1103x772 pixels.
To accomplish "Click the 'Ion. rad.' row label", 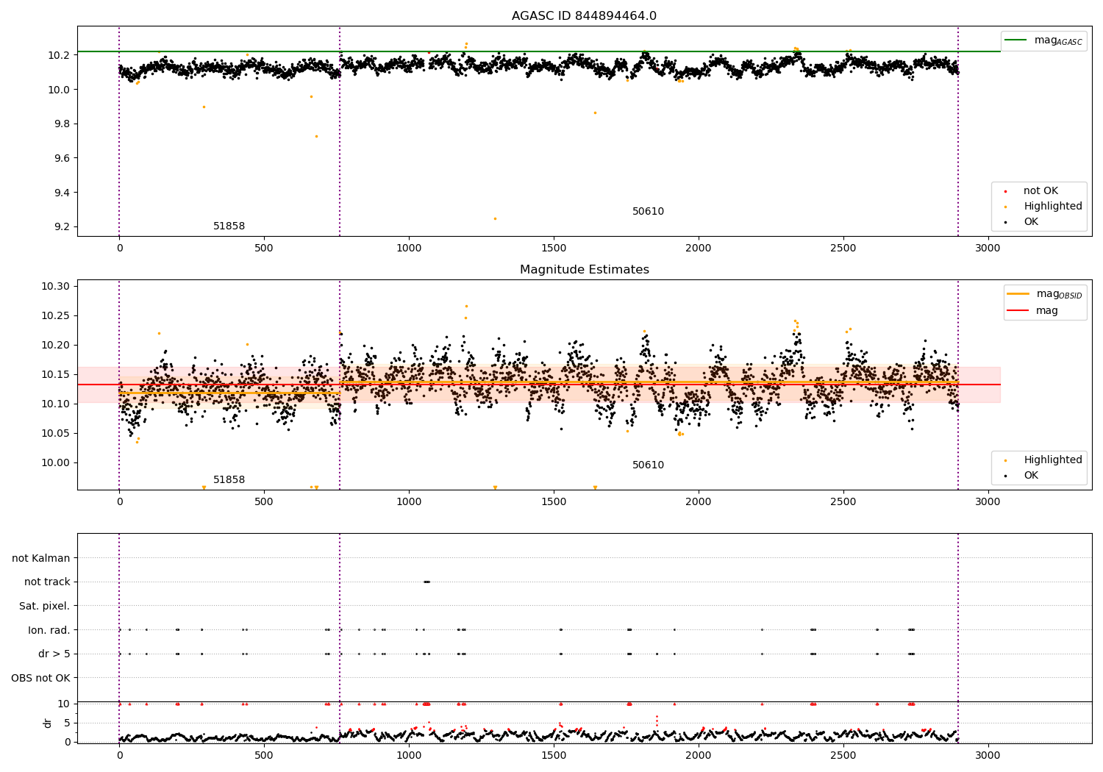I will tap(49, 630).
